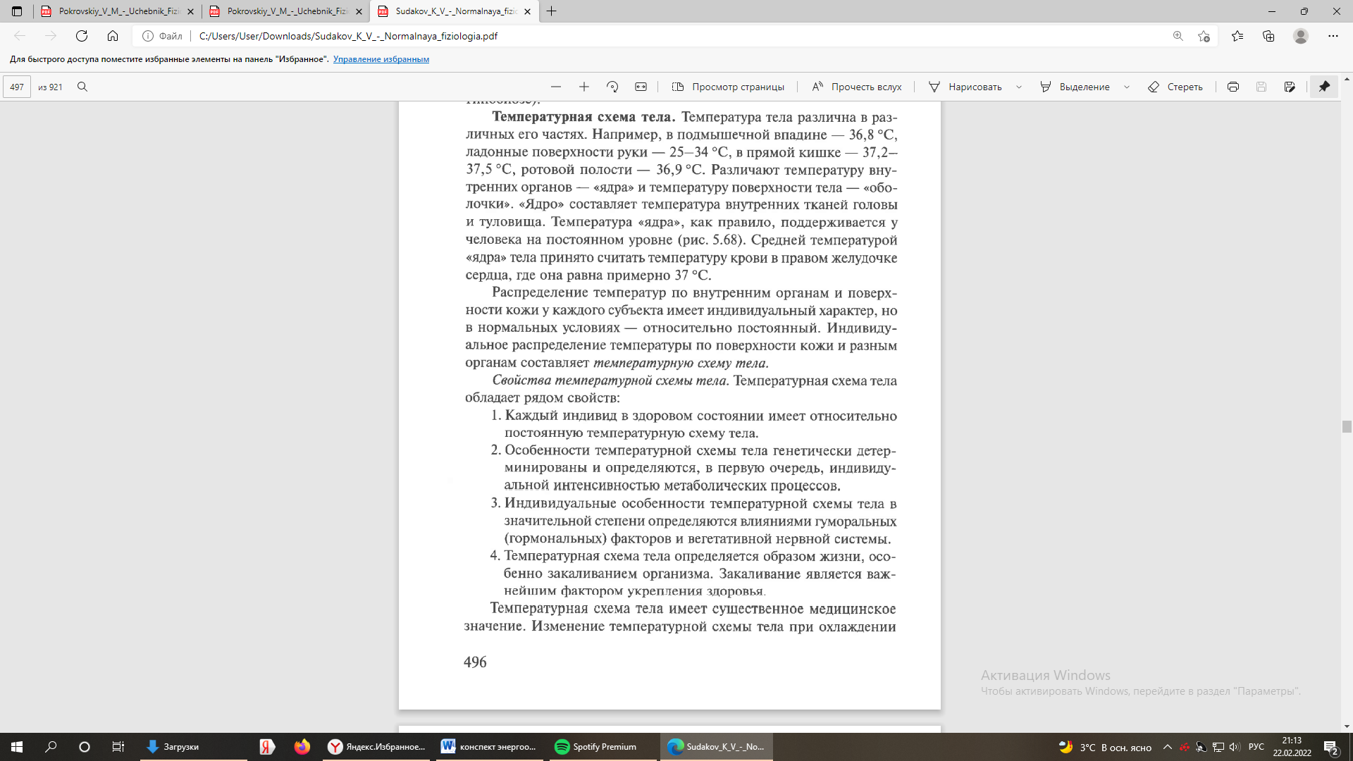Screen dimensions: 1353x761
Task: Click the scrollbar up arrow
Action: (1347, 78)
